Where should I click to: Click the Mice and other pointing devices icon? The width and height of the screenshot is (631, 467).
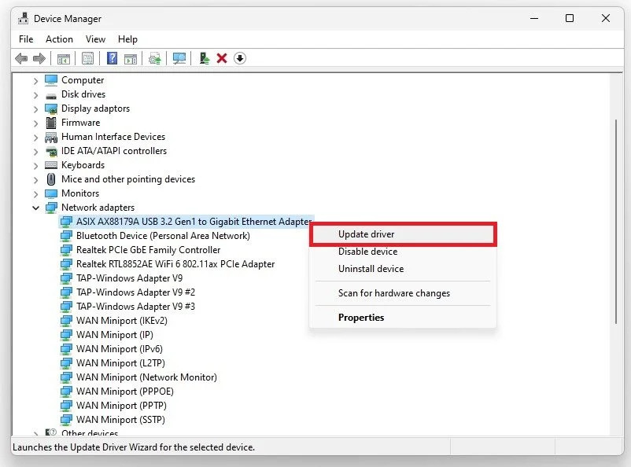[51, 179]
